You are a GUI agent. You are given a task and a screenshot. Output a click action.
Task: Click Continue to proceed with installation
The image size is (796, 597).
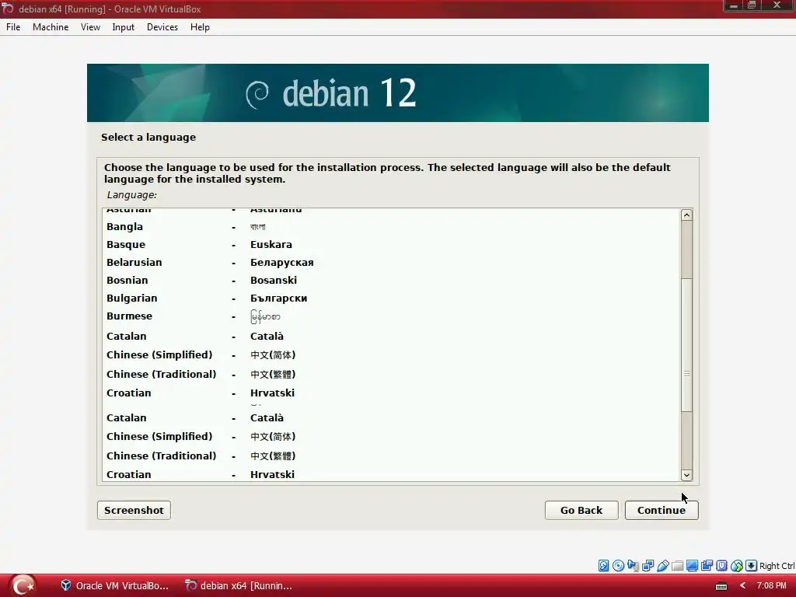point(662,510)
